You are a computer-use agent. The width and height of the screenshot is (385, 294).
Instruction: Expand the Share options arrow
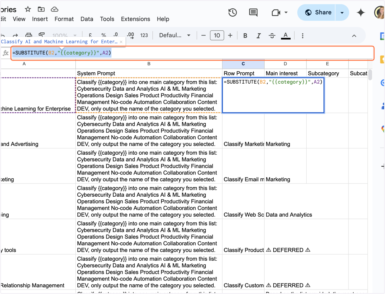(x=342, y=12)
